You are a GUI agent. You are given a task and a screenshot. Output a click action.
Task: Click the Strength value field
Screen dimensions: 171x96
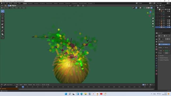click(x=166, y=53)
